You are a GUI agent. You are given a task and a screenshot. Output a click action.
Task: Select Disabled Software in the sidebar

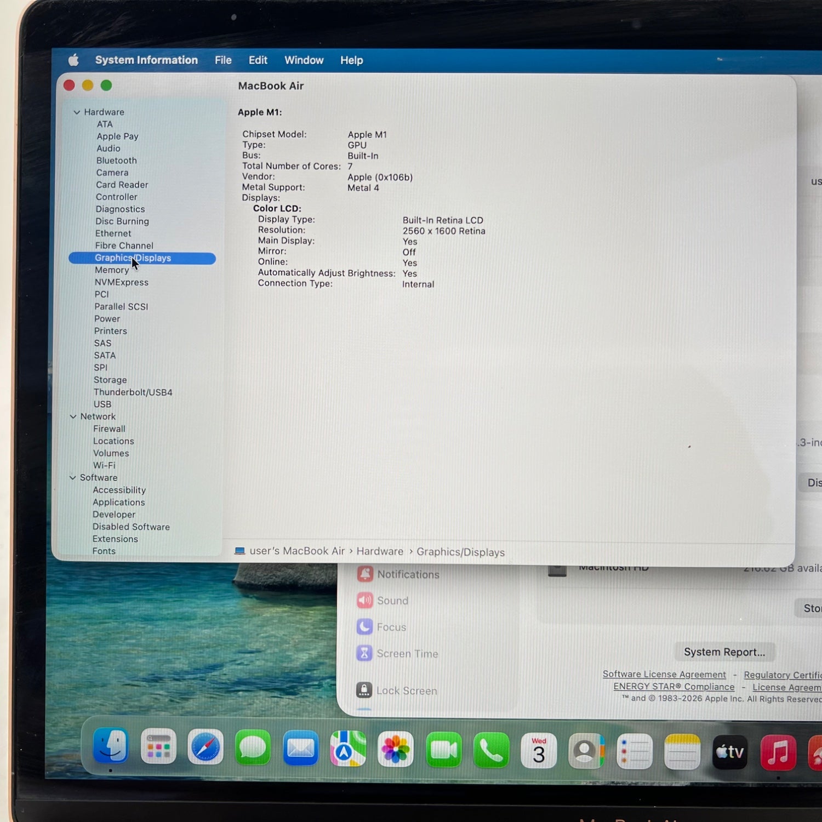[x=131, y=527]
